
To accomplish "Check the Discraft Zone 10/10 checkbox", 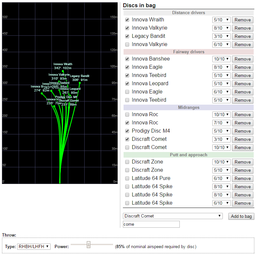I will pos(127,162).
